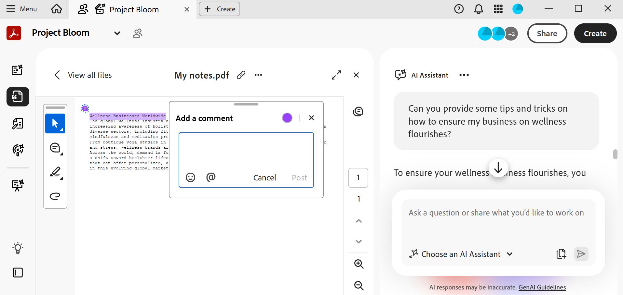Viewport: 623px width, 295px height.
Task: Zoom in on the document
Action: click(359, 264)
